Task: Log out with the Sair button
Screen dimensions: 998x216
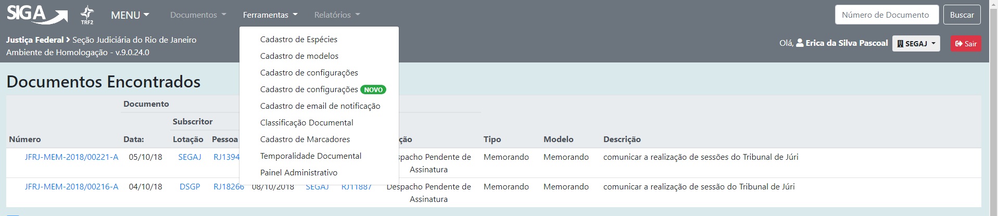Action: [966, 44]
